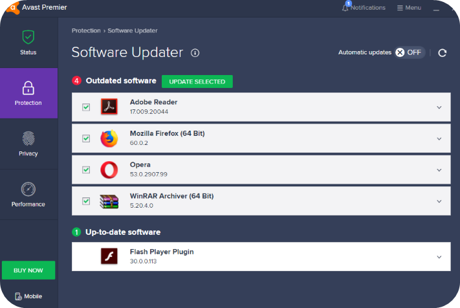460x308 pixels.
Task: Click Flash version 30.0.0.113 text
Action: (x=143, y=261)
